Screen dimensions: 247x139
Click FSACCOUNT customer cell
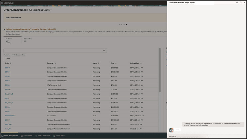coord(51,116)
